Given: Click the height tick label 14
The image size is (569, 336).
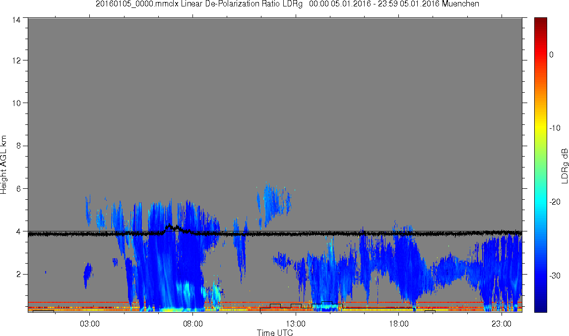Looking at the screenshot, I should tap(16, 20).
